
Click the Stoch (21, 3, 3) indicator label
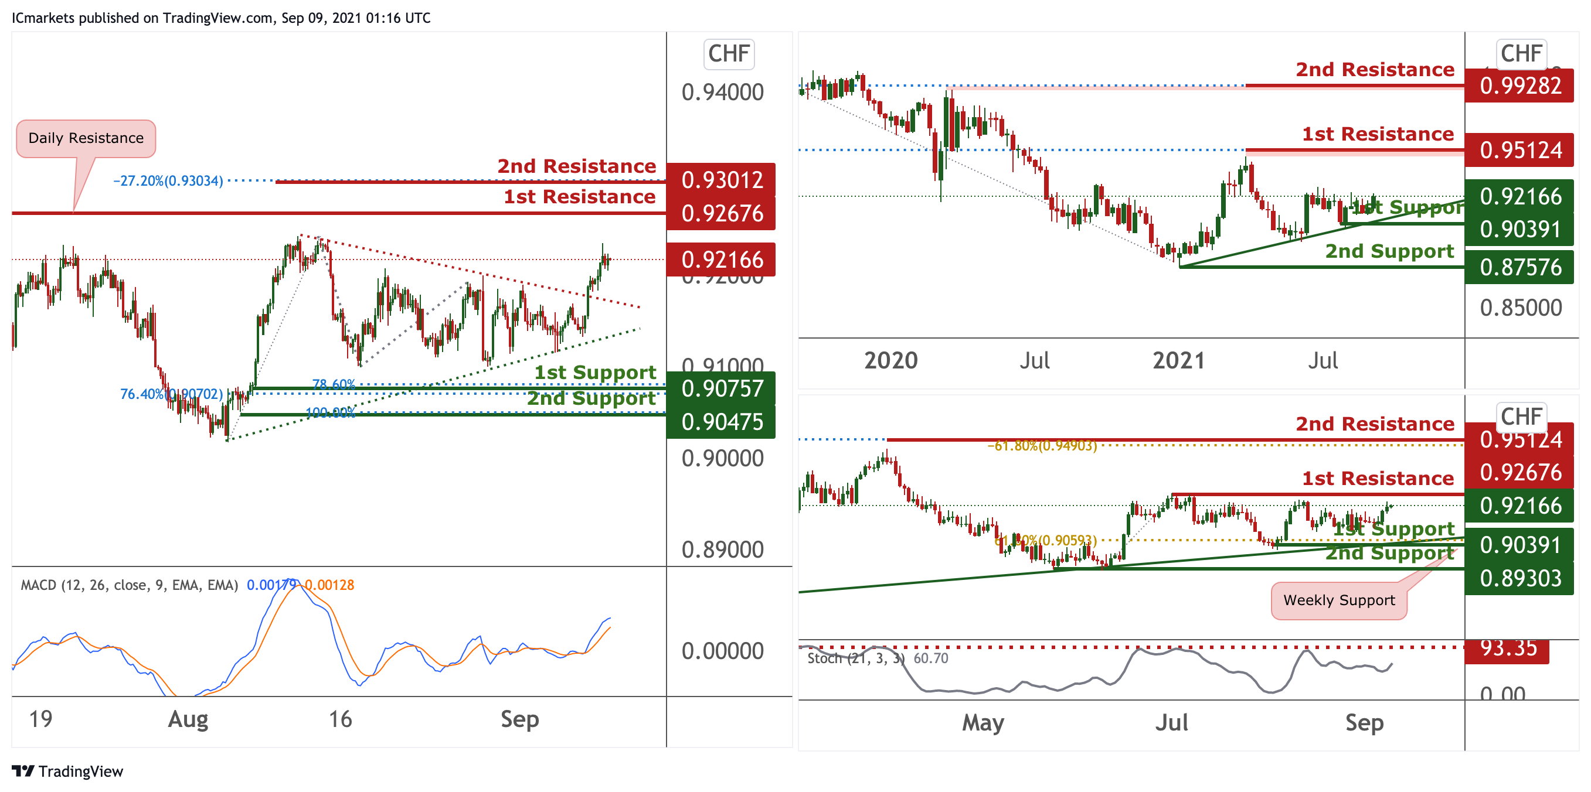pyautogui.click(x=856, y=658)
